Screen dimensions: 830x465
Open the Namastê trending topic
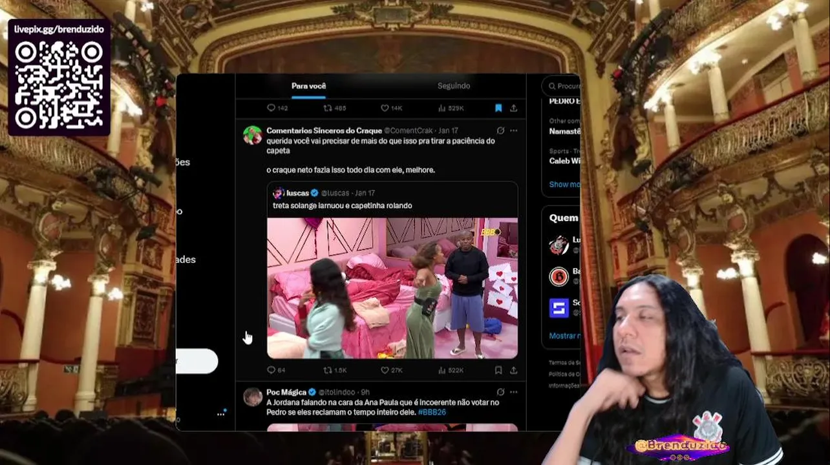(x=564, y=131)
